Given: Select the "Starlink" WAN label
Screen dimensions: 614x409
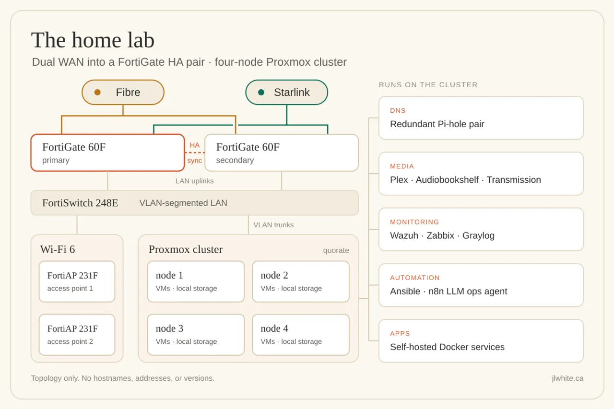Looking at the screenshot, I should [292, 93].
